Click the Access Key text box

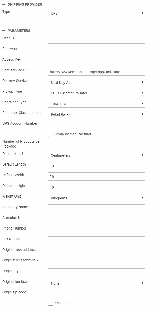pos(96,61)
